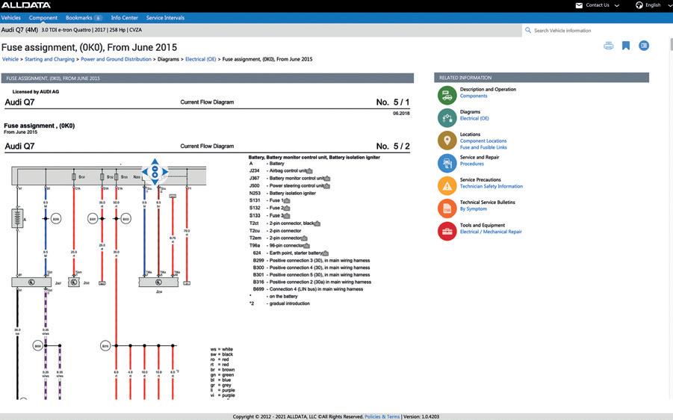673x420 pixels.
Task: Pan the diagram right with the arrow control
Action: click(165, 172)
